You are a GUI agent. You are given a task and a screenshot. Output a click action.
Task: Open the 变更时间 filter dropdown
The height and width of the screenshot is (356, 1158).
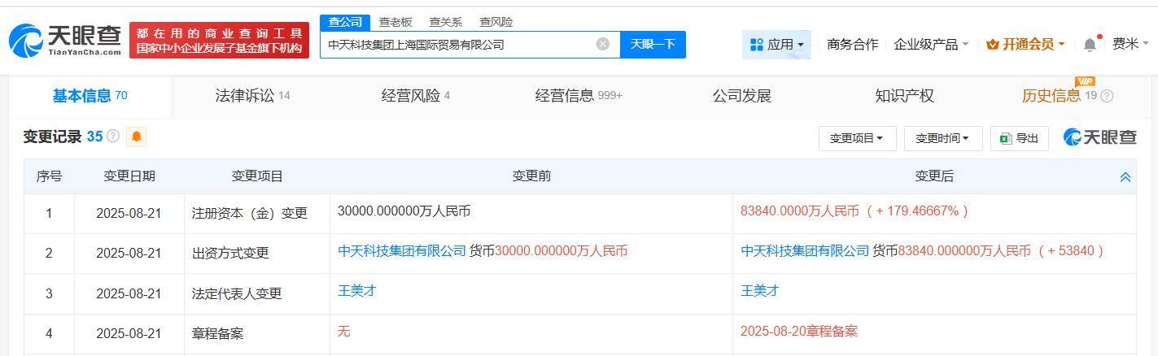[943, 138]
